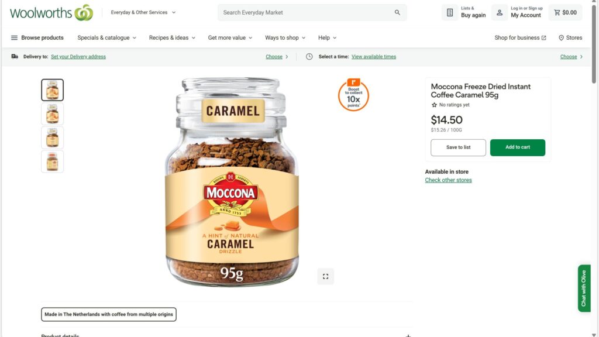Click the Check other stores link
Screen dimensions: 599x337
click(x=448, y=180)
